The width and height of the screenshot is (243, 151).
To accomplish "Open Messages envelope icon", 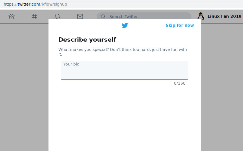I will 80,16.
